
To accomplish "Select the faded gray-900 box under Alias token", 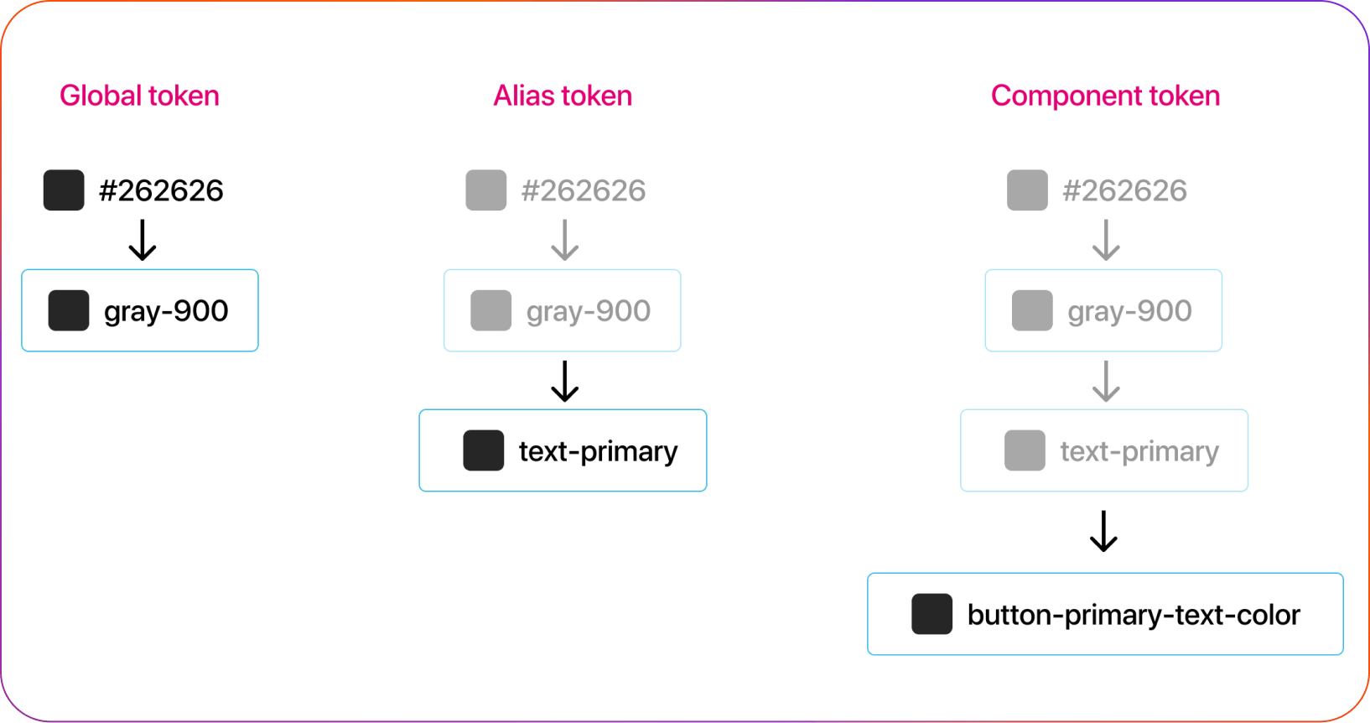I will 562,310.
